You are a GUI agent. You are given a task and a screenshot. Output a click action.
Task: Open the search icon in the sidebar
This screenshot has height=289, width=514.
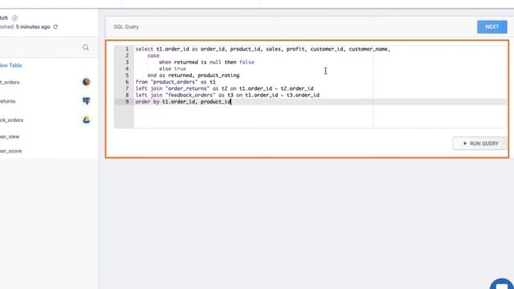pyautogui.click(x=86, y=47)
